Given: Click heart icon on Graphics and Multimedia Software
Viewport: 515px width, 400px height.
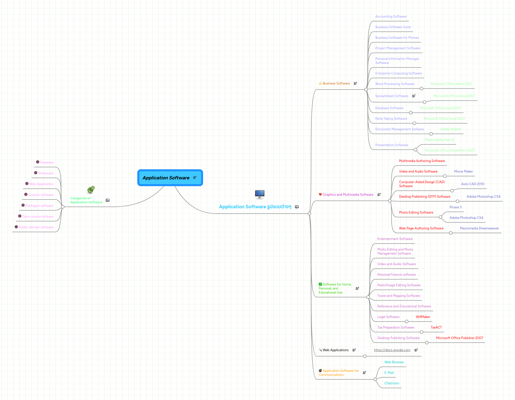Looking at the screenshot, I should 320,194.
